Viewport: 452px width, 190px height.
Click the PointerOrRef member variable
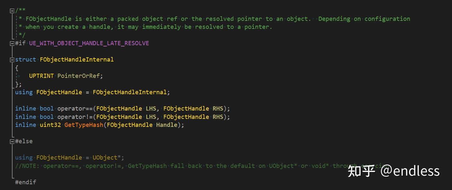click(79, 76)
